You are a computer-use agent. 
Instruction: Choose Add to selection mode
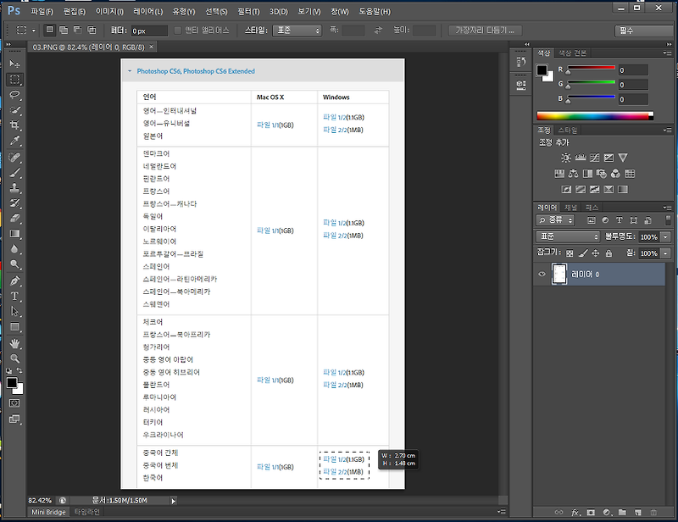click(64, 30)
